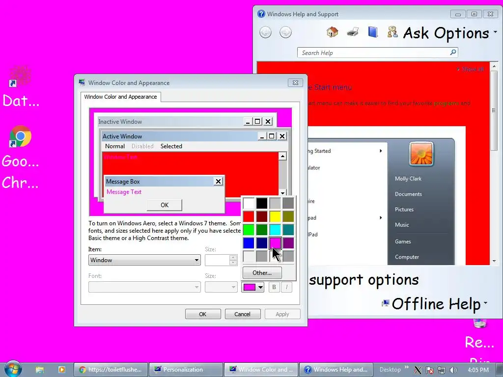Choose the yellow swatch in the palette
The height and width of the screenshot is (377, 503).
275,216
